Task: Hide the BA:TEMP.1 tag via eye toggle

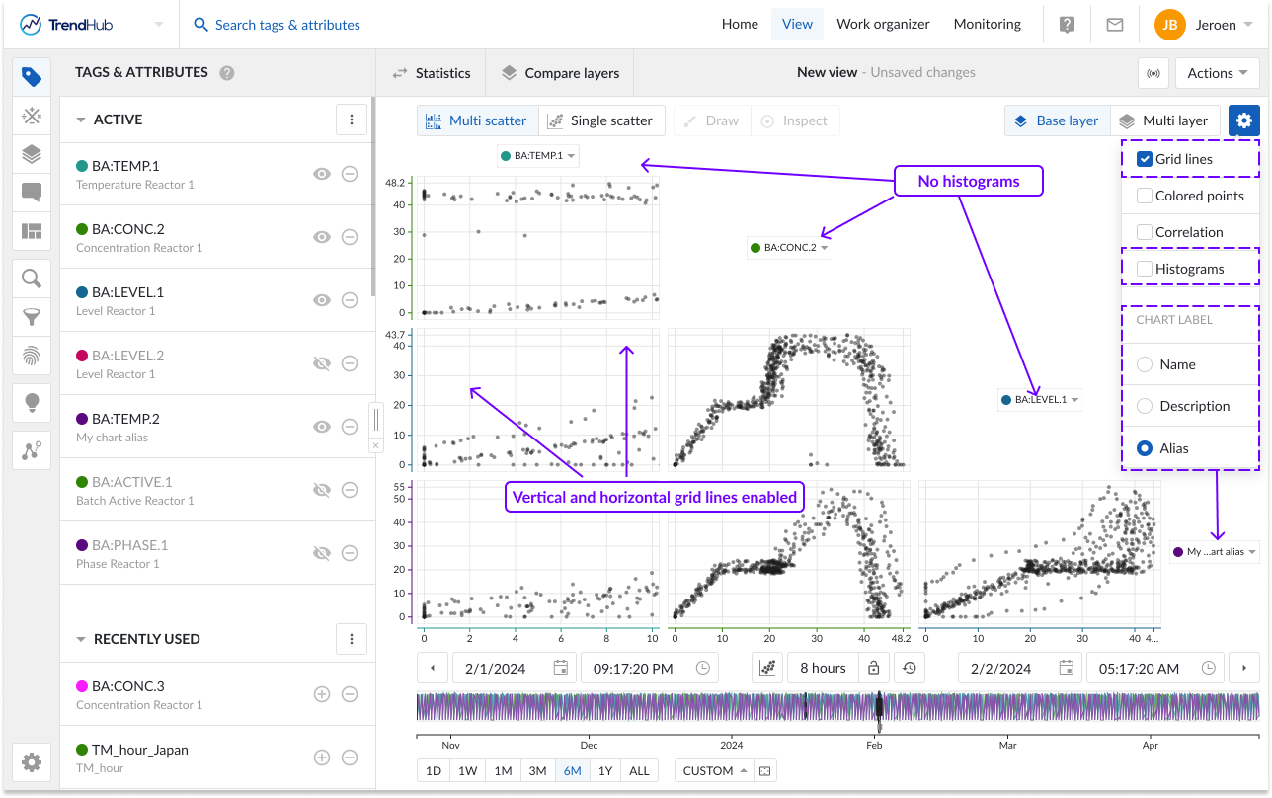Action: 322,174
